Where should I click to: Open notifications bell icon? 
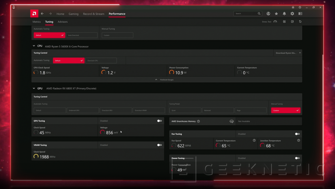pos(284,14)
